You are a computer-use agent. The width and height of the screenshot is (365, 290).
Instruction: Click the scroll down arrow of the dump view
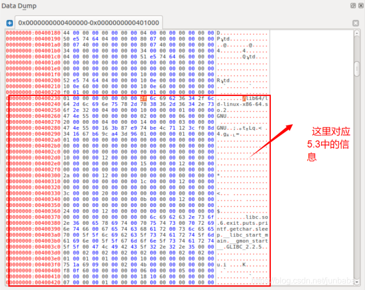pos(357,282)
